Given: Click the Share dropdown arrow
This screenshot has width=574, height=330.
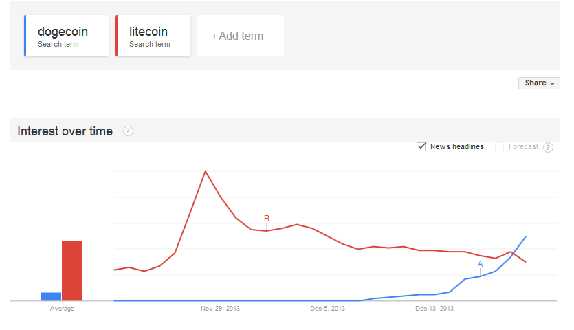Looking at the screenshot, I should pyautogui.click(x=552, y=84).
